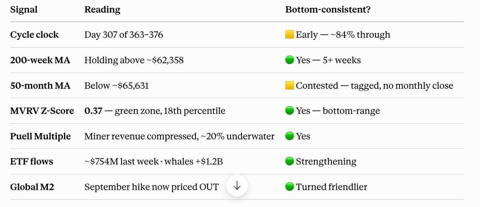Click the Holding above ~$62,358 reading
This screenshot has height=207, width=480.
coord(134,60)
